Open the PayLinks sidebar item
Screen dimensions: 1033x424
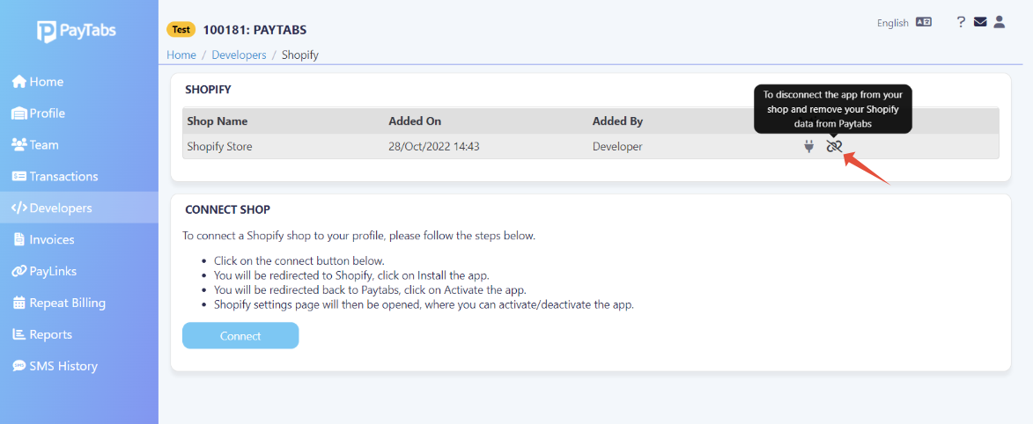[79, 271]
